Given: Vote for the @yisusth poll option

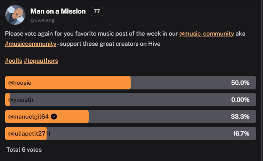Looking at the screenshot, I should 131,100.
